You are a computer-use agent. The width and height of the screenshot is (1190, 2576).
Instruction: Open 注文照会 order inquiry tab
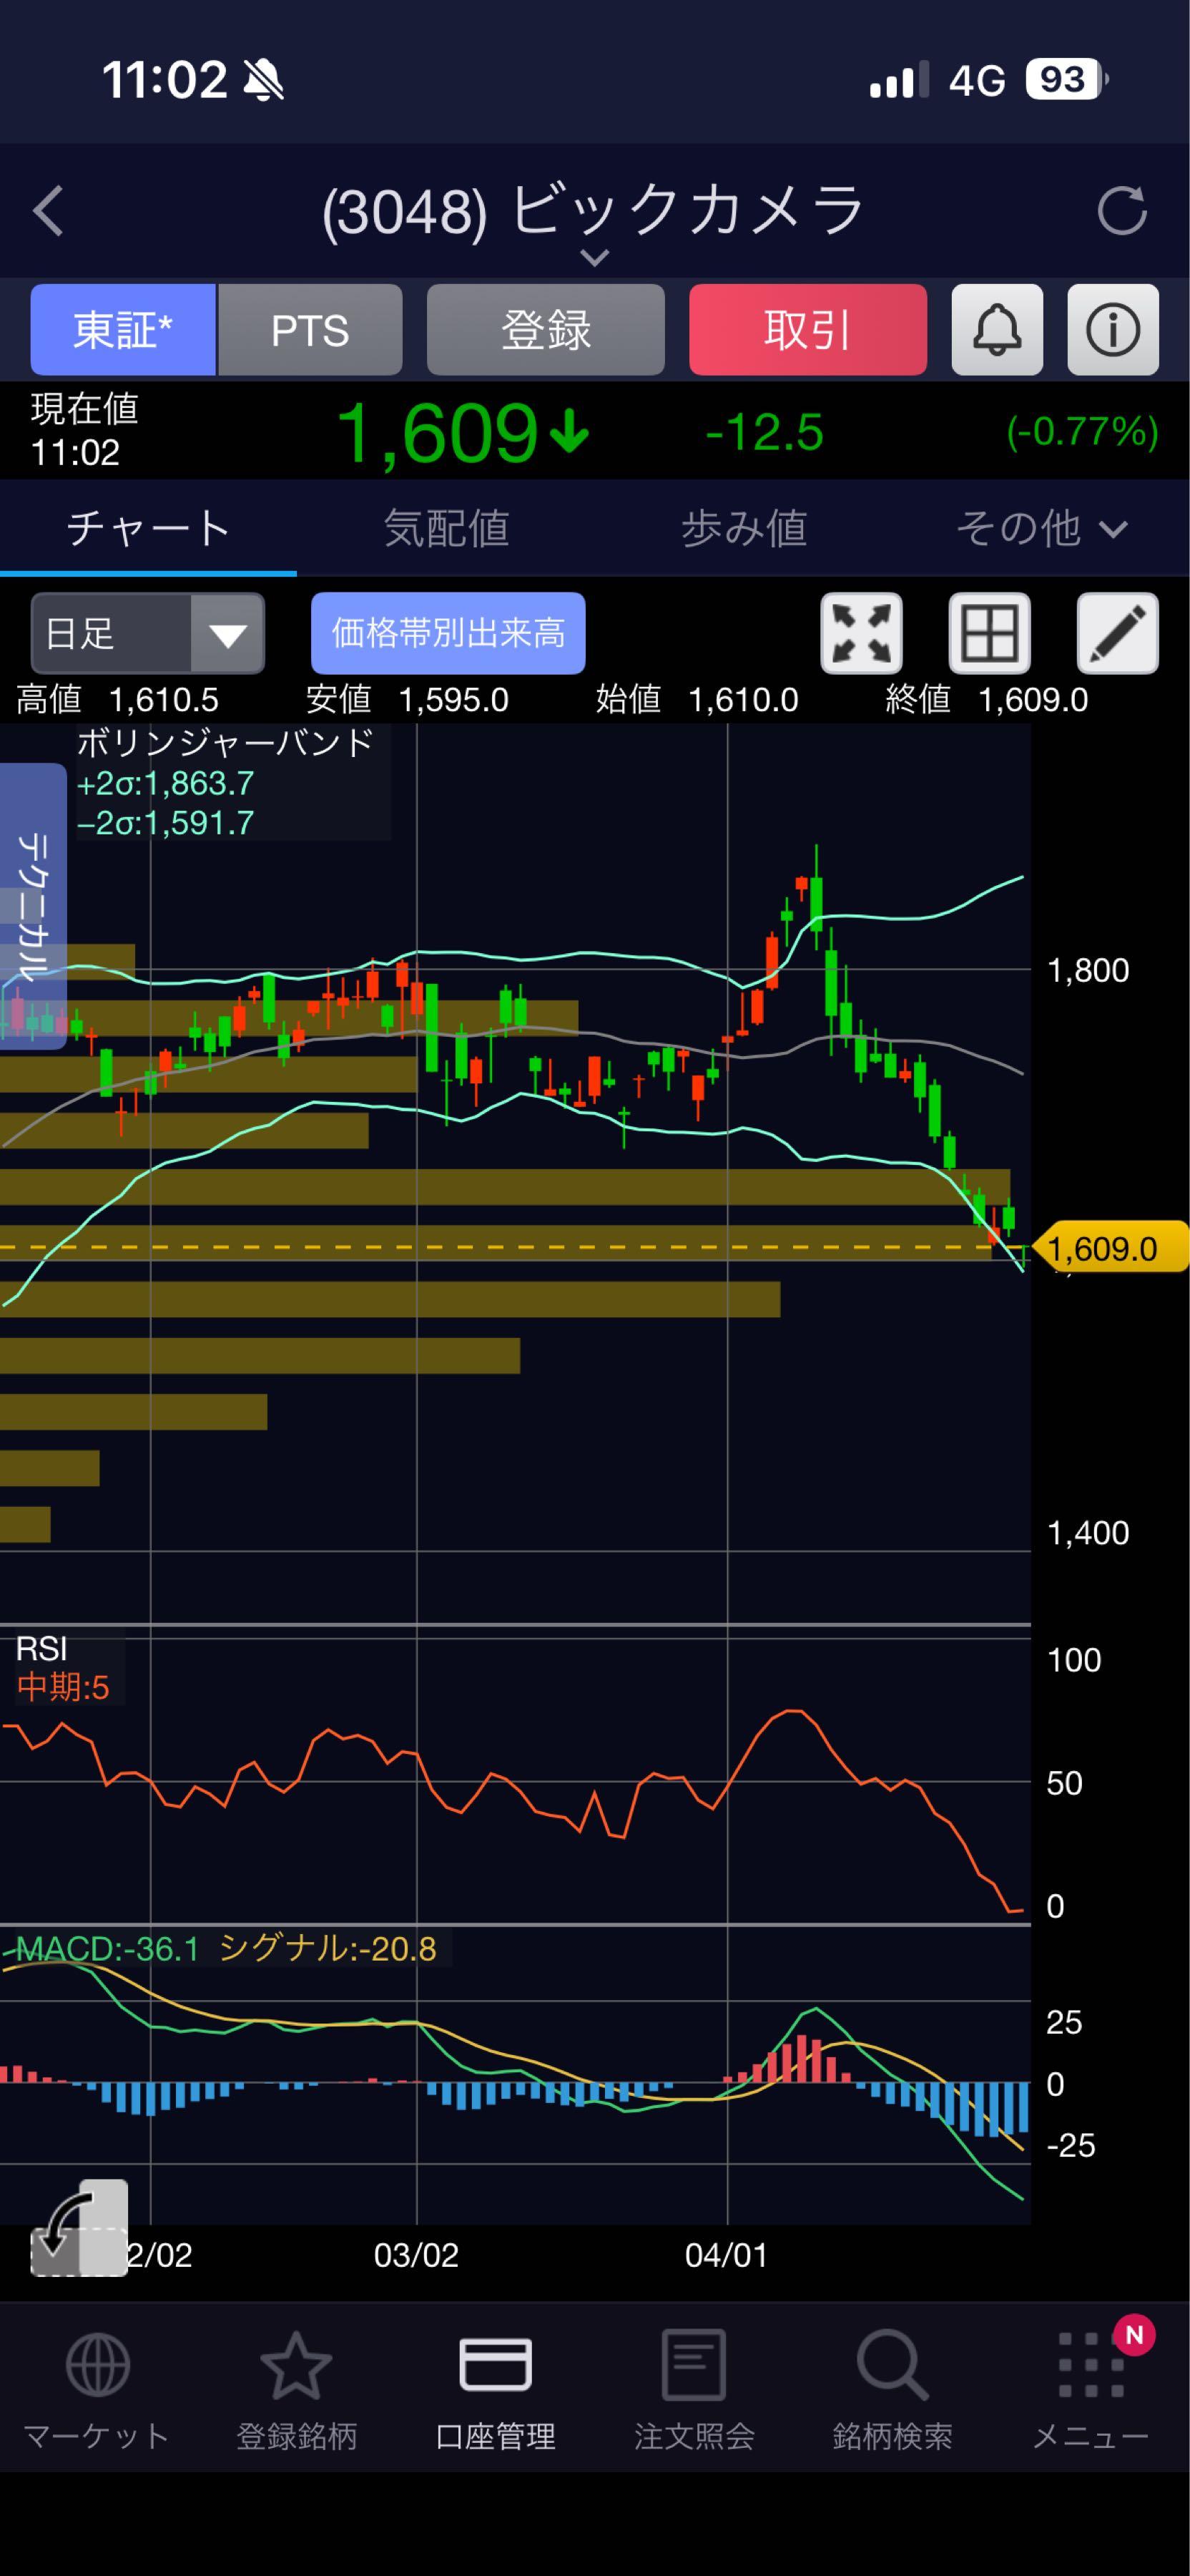pos(694,2391)
